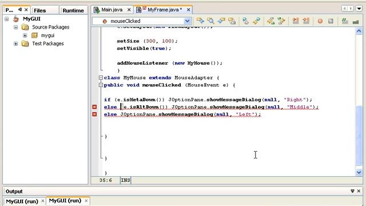
Task: Click the green hierarchy icon beside shift-line icons
Action: point(281,21)
